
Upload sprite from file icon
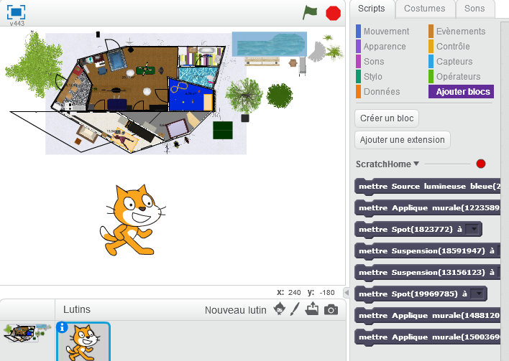click(x=312, y=309)
